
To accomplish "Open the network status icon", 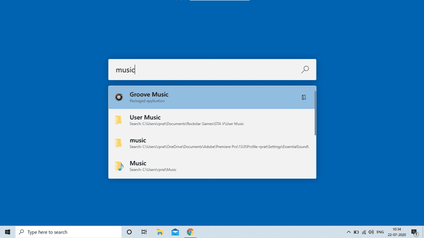I will click(364, 232).
